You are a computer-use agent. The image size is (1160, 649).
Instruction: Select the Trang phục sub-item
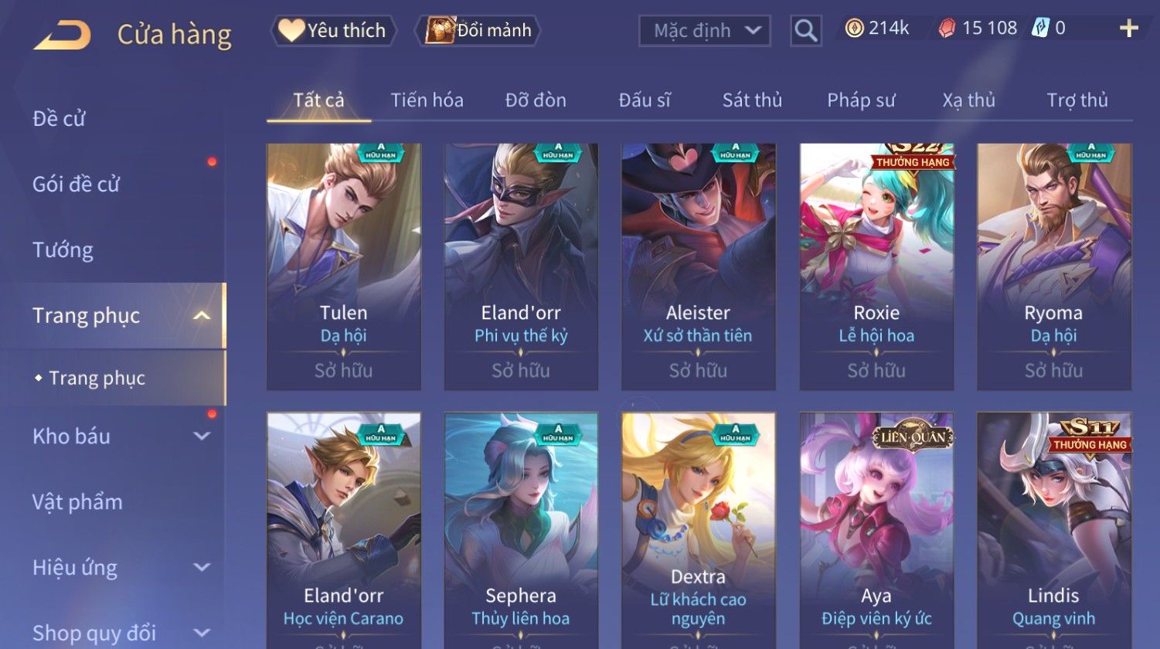pos(97,378)
